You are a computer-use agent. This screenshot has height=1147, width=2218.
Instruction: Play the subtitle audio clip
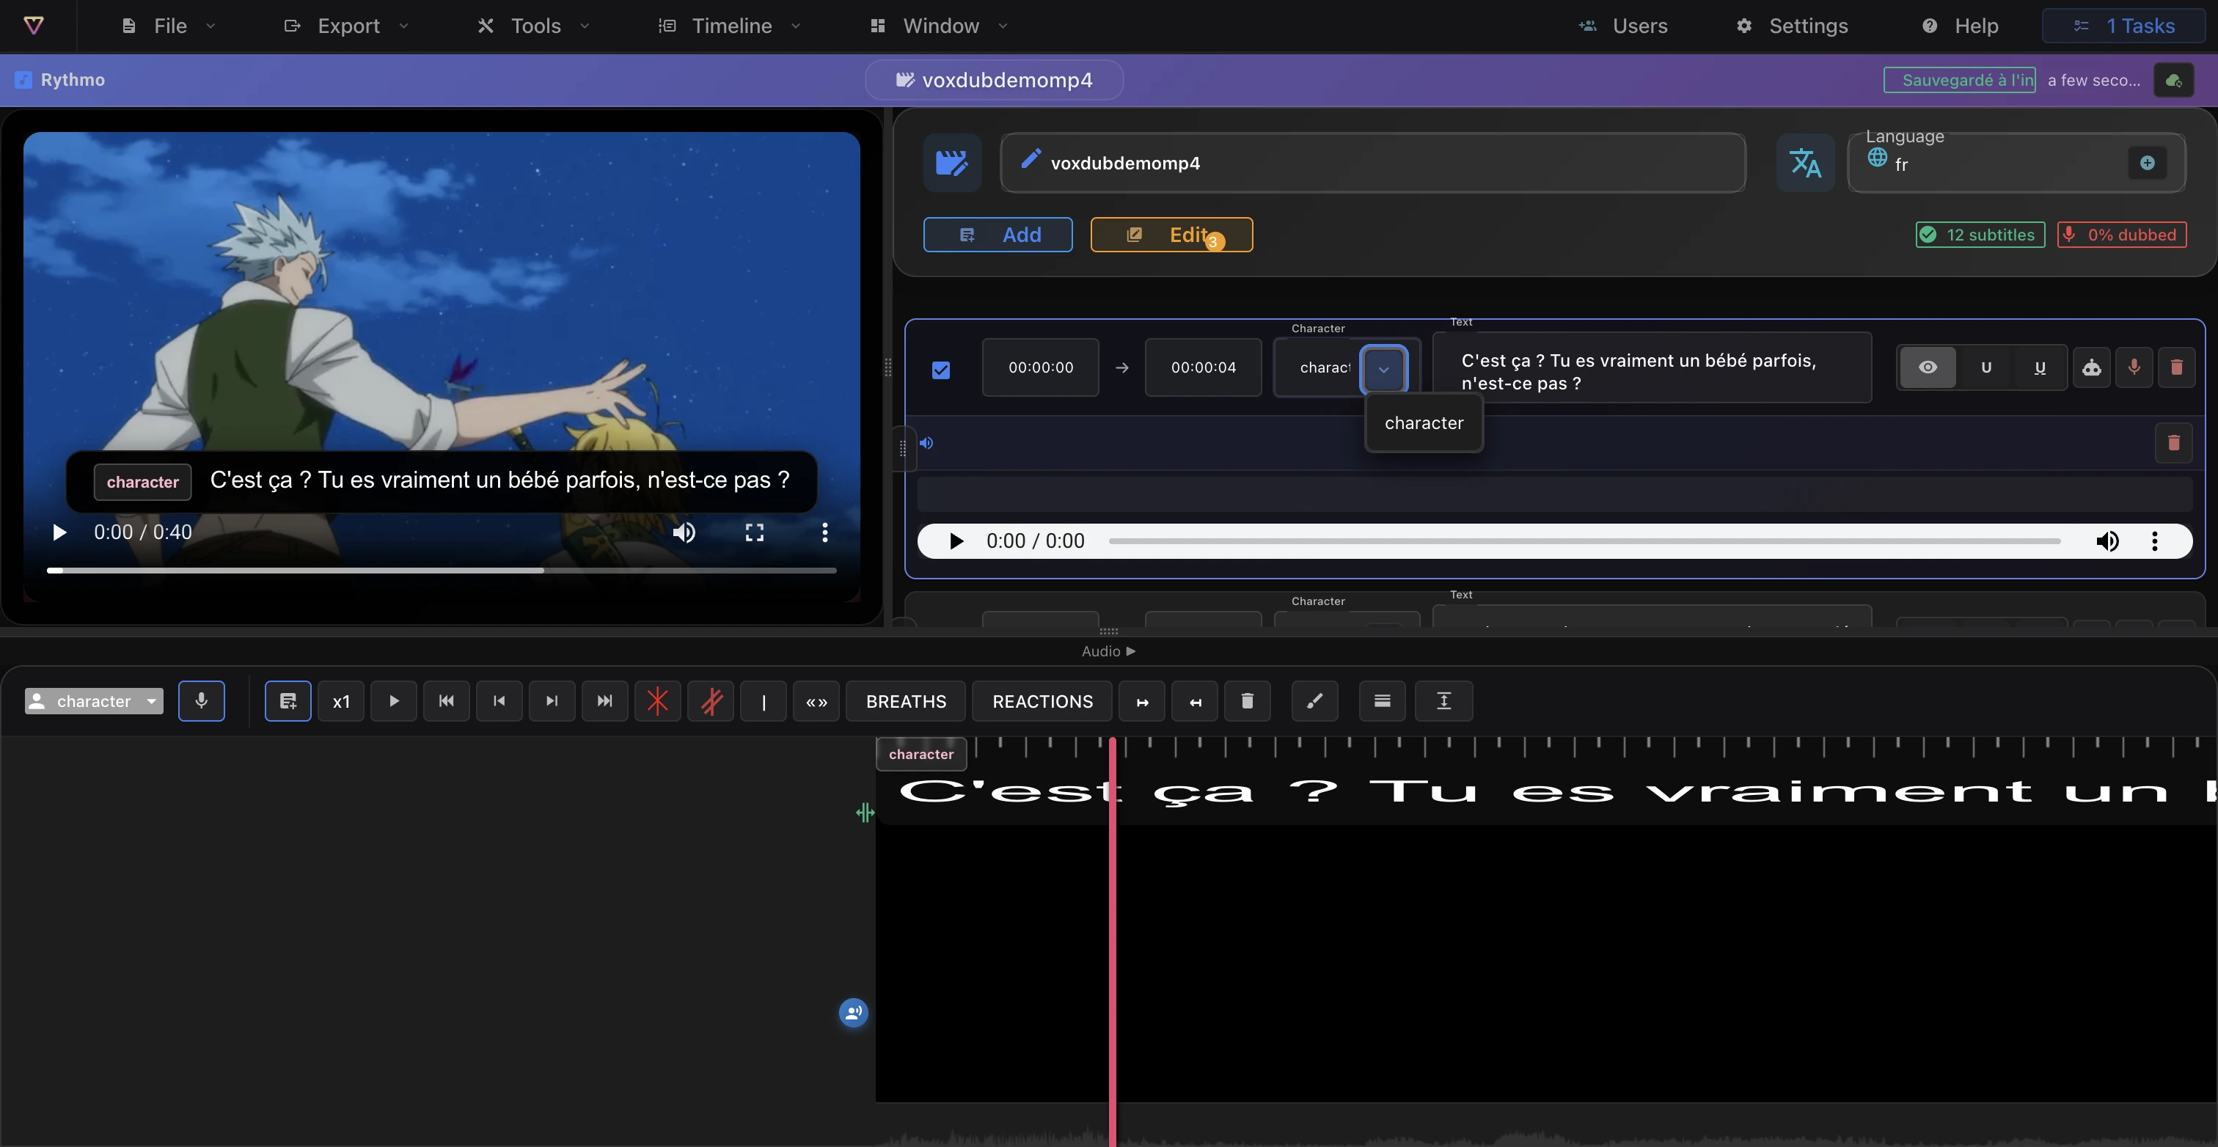click(x=956, y=540)
